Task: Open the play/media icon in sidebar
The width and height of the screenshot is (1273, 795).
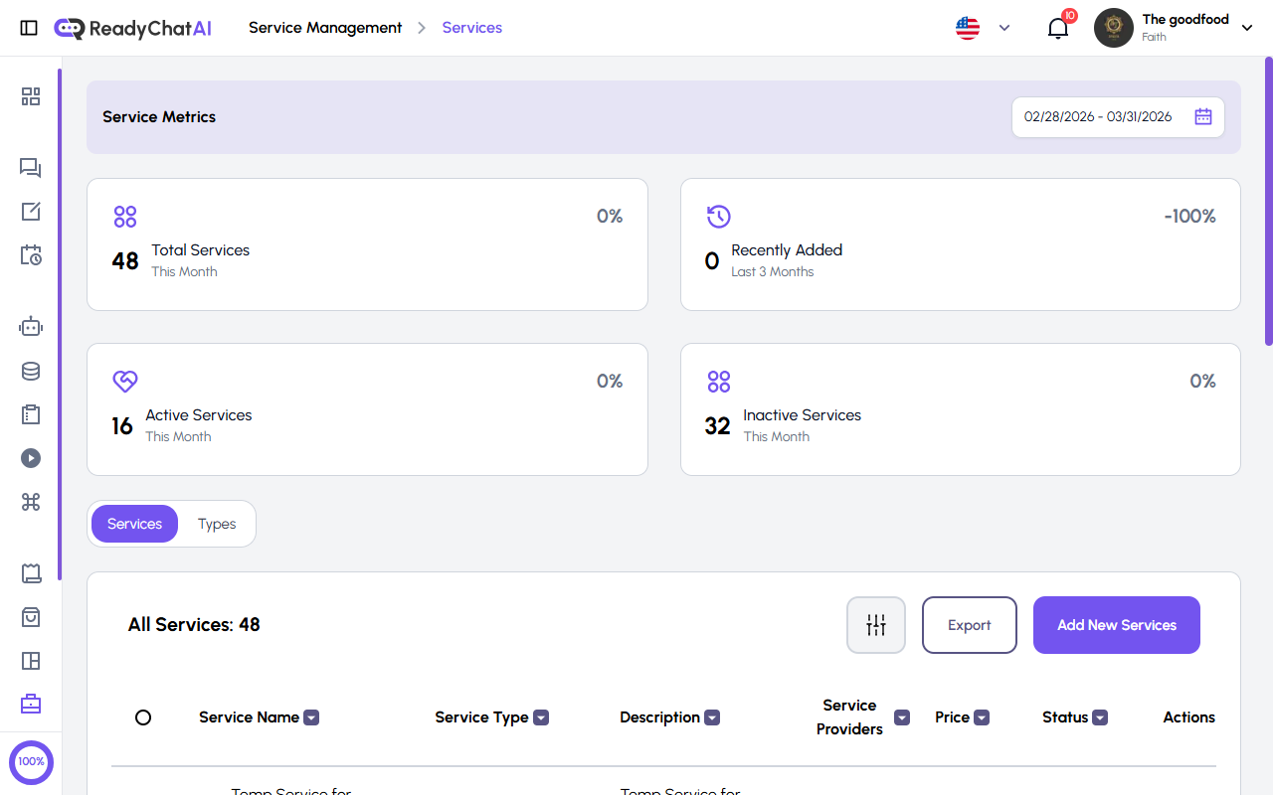Action: 30,458
